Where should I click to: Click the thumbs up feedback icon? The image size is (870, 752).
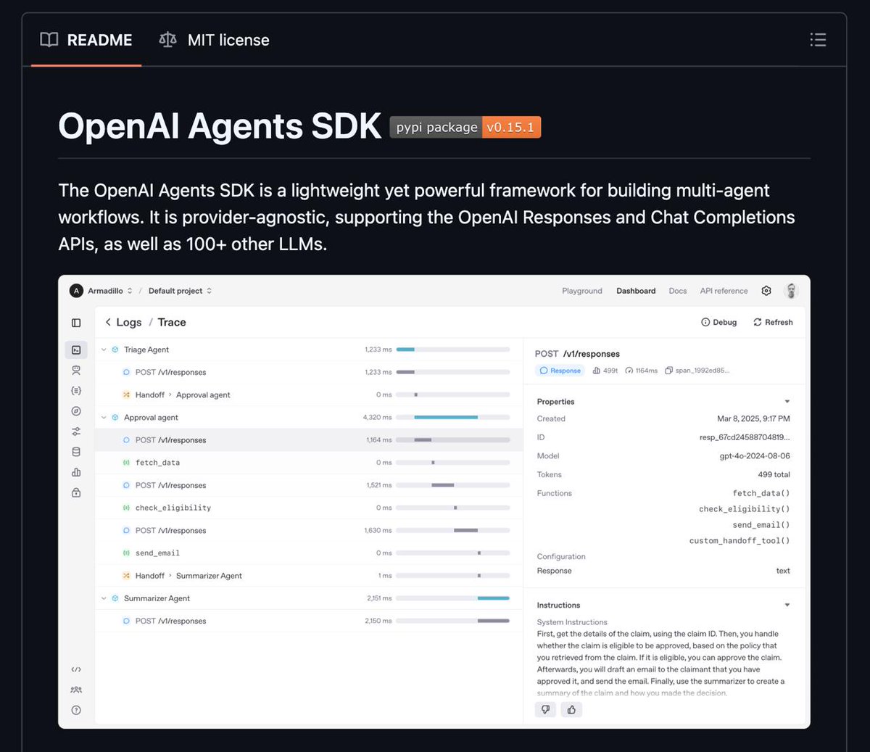coord(571,710)
